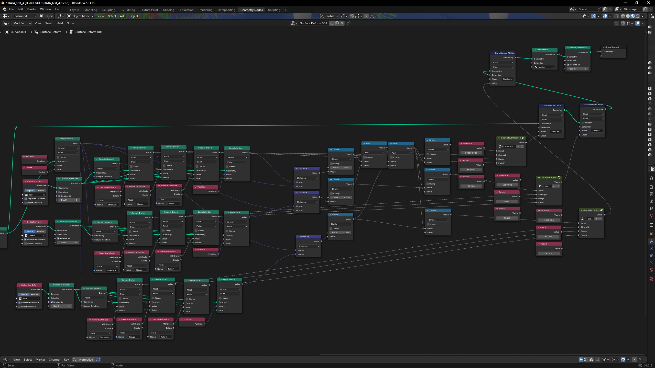
Task: Unlink the Surface Deform.001 node group
Action: 342,23
